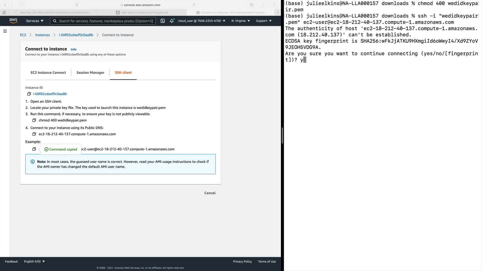Click the AWS logo home icon
The width and height of the screenshot is (482, 271).
click(13, 21)
